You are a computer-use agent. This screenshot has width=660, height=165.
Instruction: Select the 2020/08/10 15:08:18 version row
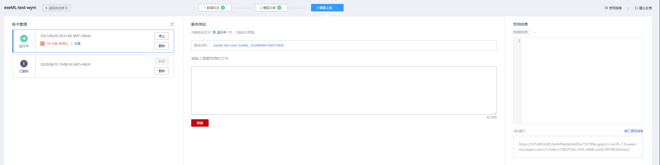[93, 66]
